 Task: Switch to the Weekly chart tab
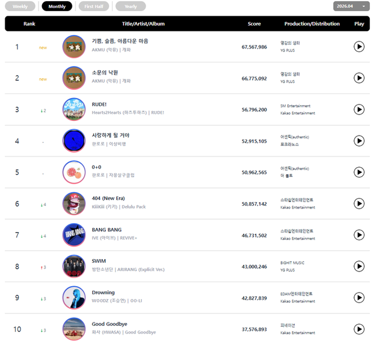tap(20, 6)
